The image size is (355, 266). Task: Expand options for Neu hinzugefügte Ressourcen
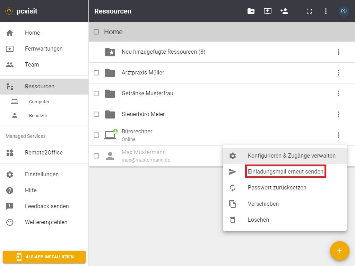point(338,52)
